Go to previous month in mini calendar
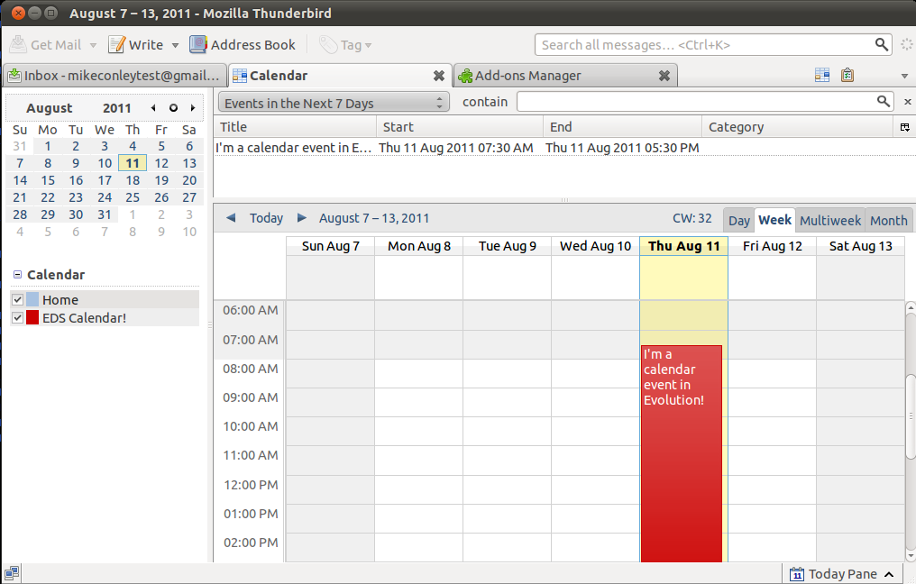This screenshot has width=916, height=584. point(153,108)
